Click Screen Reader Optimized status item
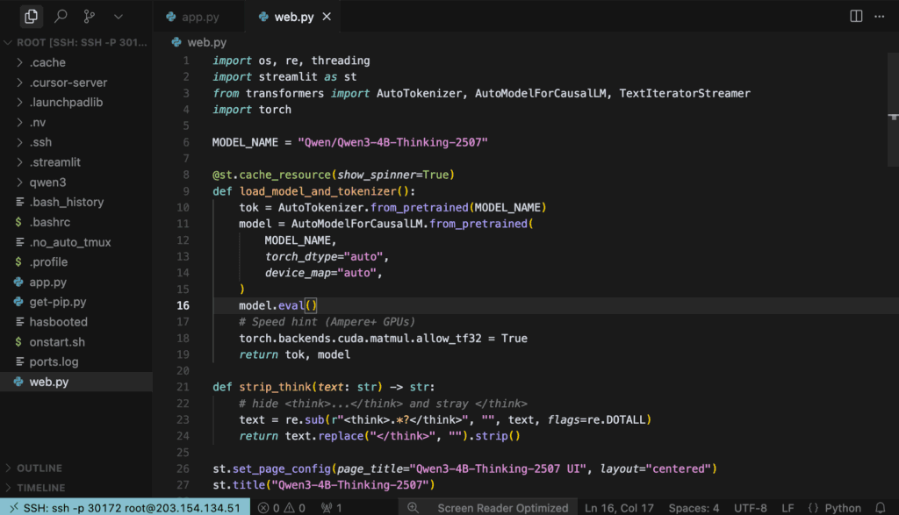This screenshot has width=899, height=515. (502, 508)
